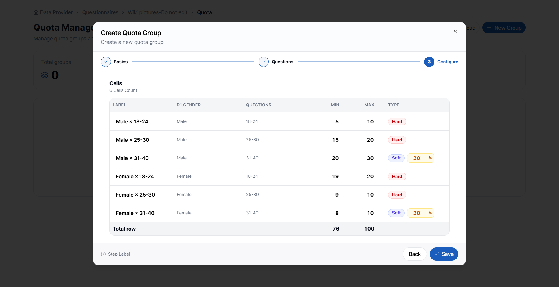Image resolution: width=559 pixels, height=287 pixels.
Task: Edit label Male × 31-40
Action: 132,158
